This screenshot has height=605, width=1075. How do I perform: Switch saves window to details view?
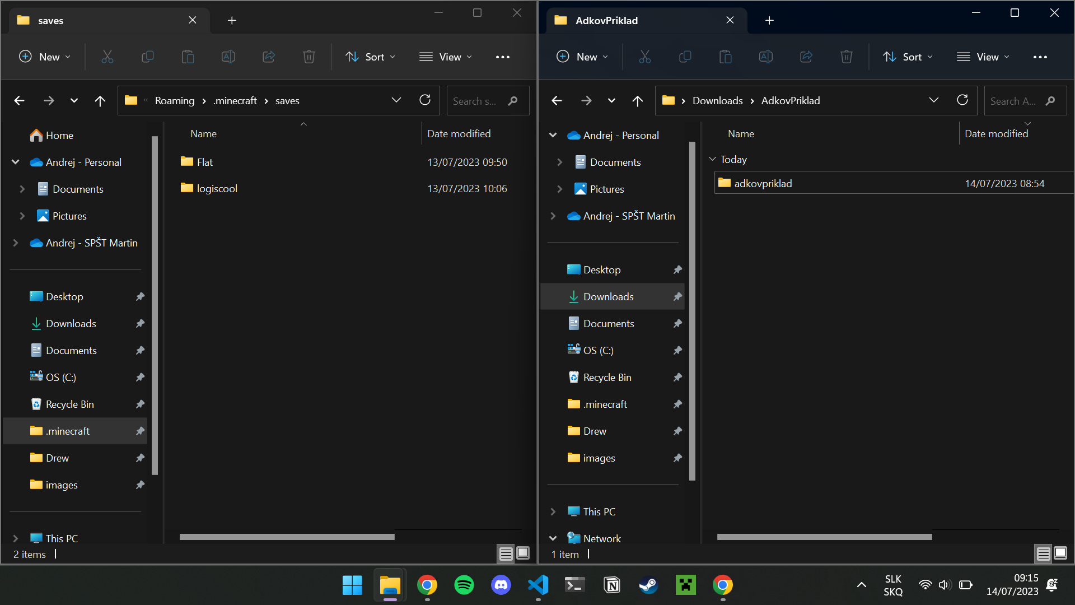(506, 553)
